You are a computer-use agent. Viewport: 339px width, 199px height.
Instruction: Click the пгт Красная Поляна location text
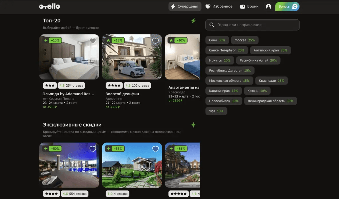pyautogui.click(x=59, y=99)
